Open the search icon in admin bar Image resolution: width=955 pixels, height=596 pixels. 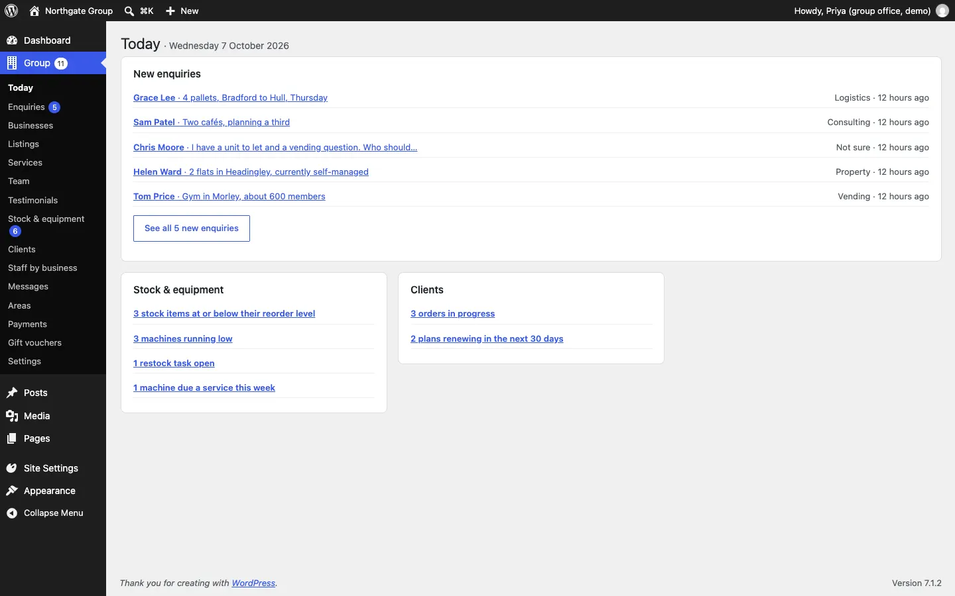[129, 11]
